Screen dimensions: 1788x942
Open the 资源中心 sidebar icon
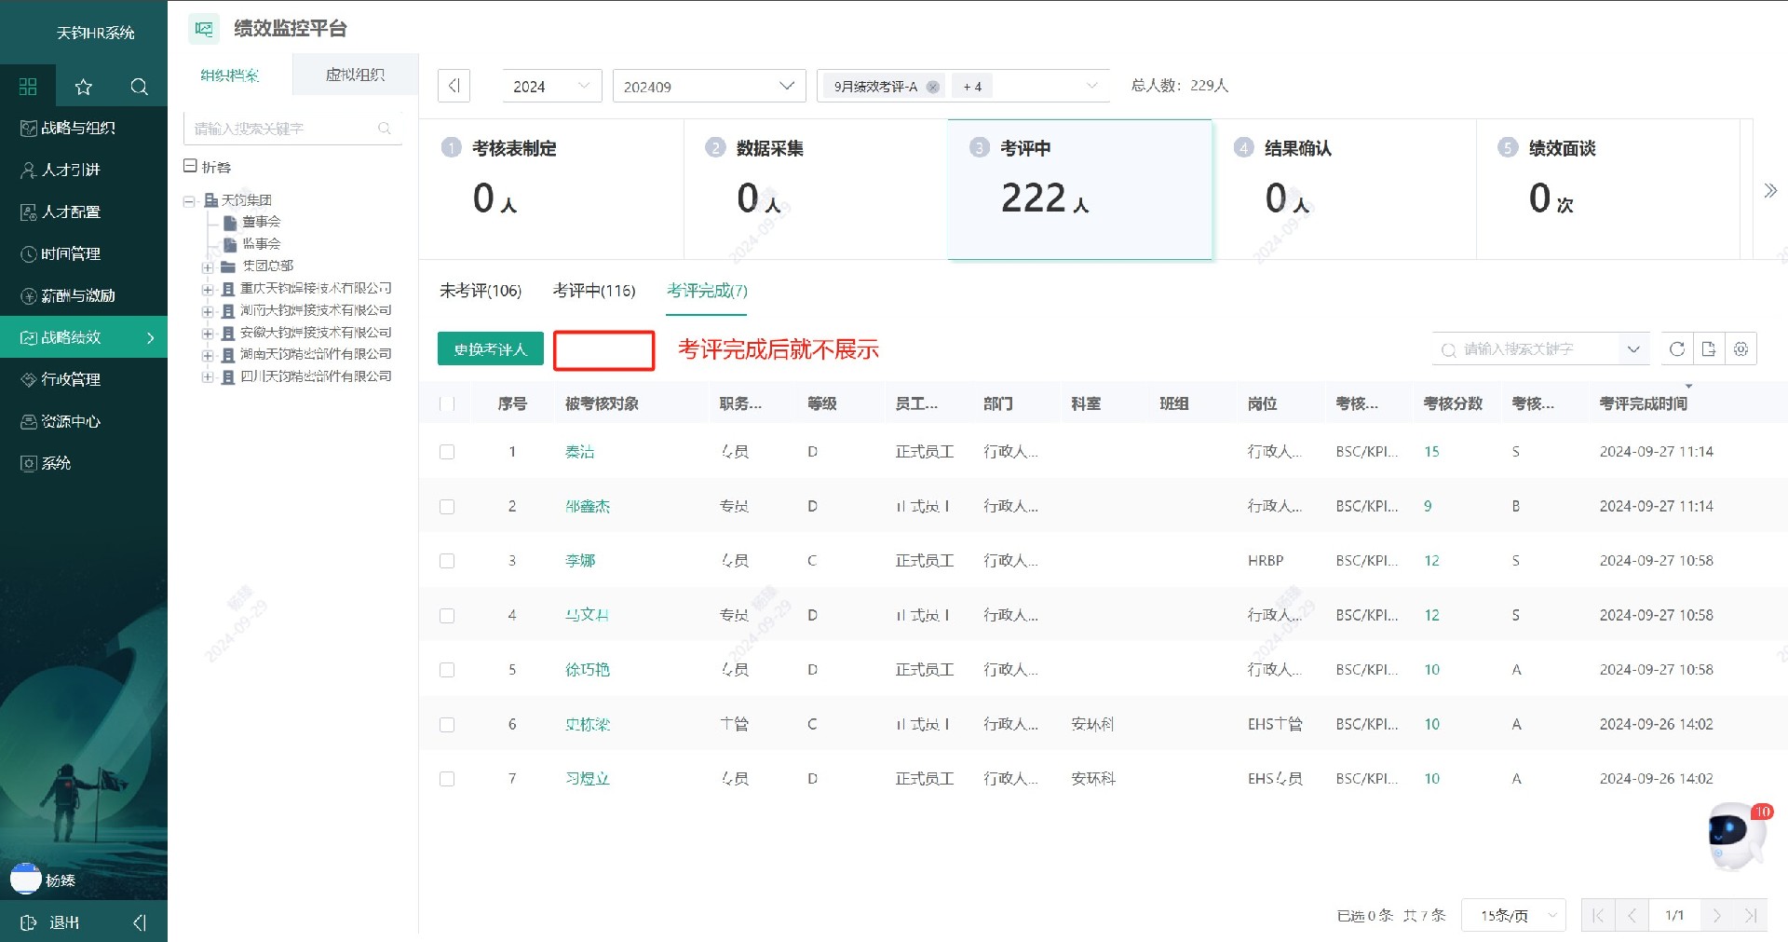[x=28, y=421]
